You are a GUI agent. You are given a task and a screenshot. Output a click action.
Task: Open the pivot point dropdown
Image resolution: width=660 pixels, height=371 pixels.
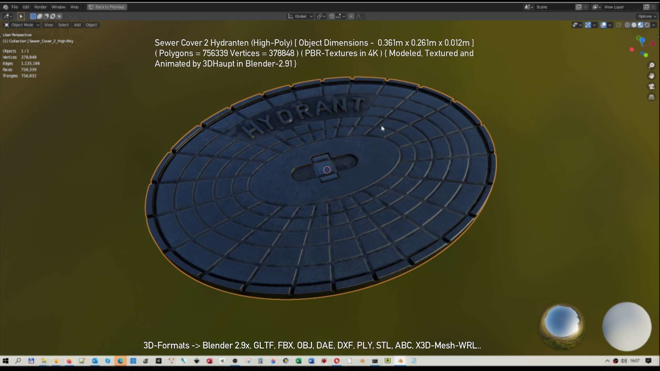click(x=321, y=16)
